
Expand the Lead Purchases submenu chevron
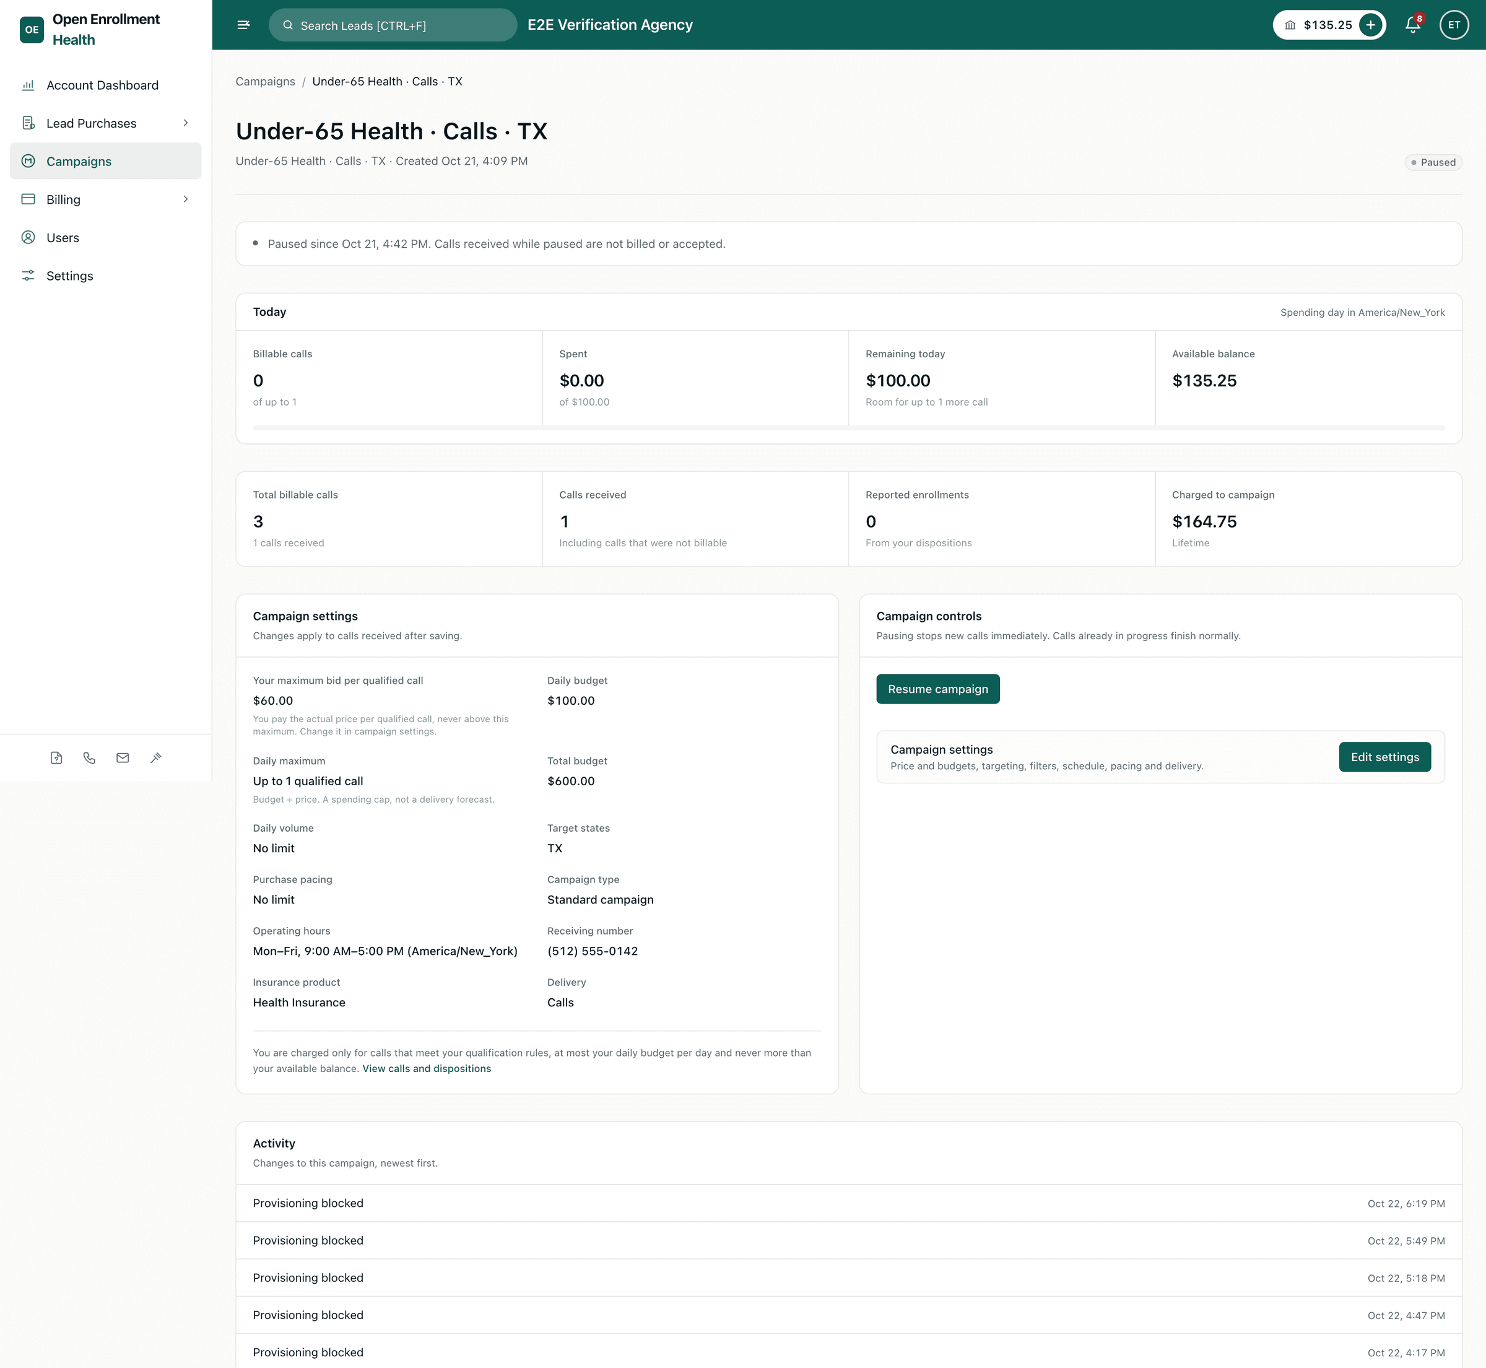[186, 123]
